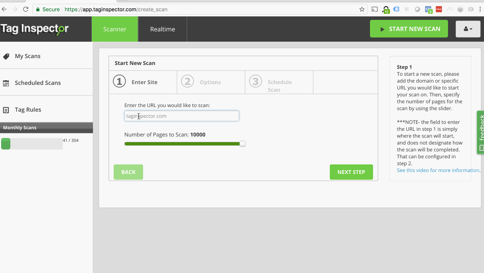Click the Tag Rules list icon

coord(6,110)
